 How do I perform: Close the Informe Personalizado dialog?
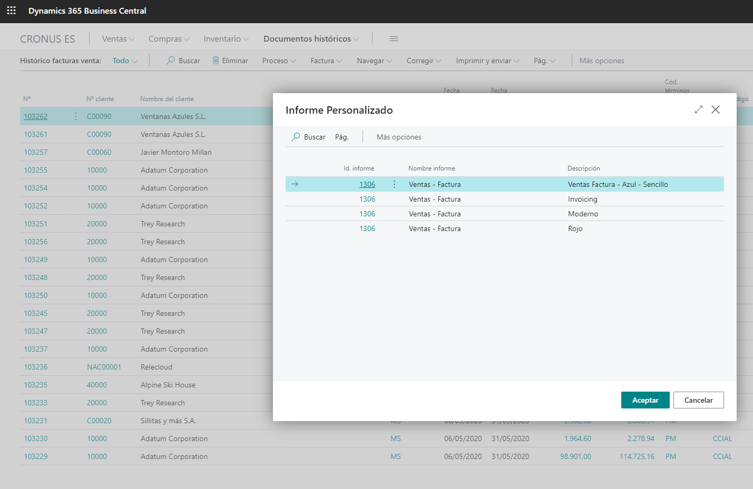click(716, 109)
